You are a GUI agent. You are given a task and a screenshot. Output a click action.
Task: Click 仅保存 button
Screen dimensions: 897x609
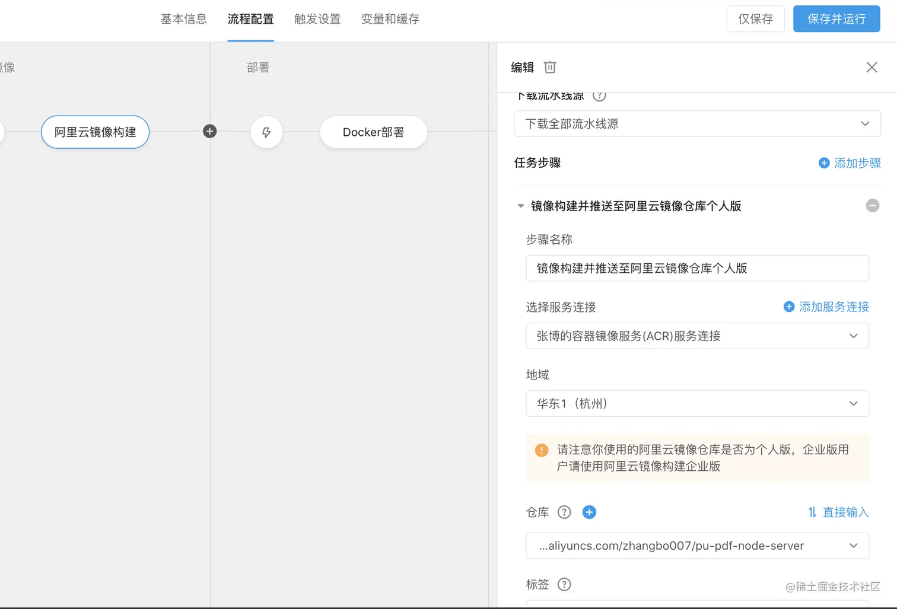(755, 19)
